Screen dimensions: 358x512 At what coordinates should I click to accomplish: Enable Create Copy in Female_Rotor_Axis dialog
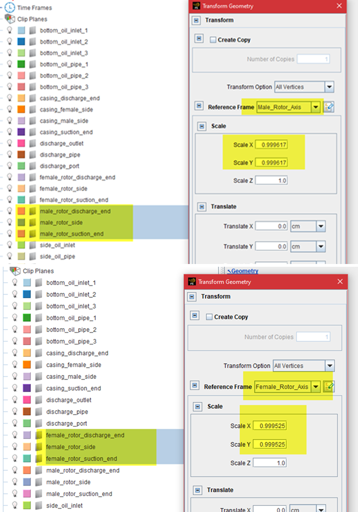(x=209, y=316)
